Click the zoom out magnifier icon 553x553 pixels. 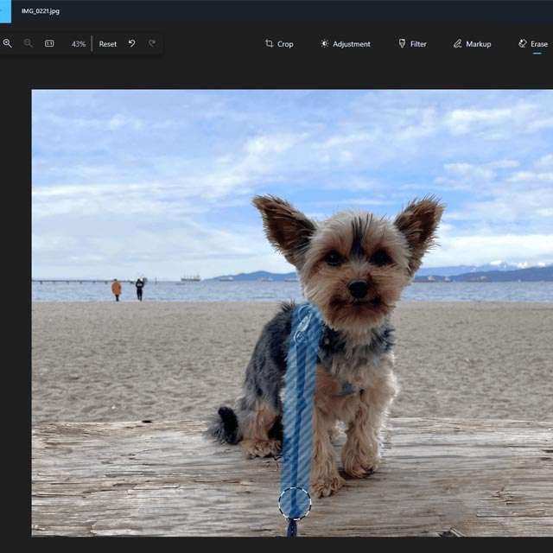pyautogui.click(x=28, y=43)
